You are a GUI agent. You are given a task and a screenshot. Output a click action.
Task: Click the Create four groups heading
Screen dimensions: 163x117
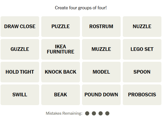81,8
